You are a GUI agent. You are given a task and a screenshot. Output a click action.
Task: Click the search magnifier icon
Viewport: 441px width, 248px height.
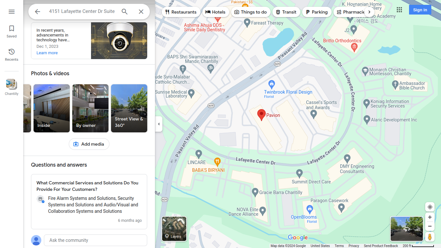[125, 12]
